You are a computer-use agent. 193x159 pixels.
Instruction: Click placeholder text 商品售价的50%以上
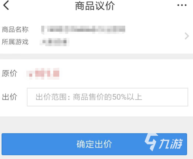click(107, 97)
